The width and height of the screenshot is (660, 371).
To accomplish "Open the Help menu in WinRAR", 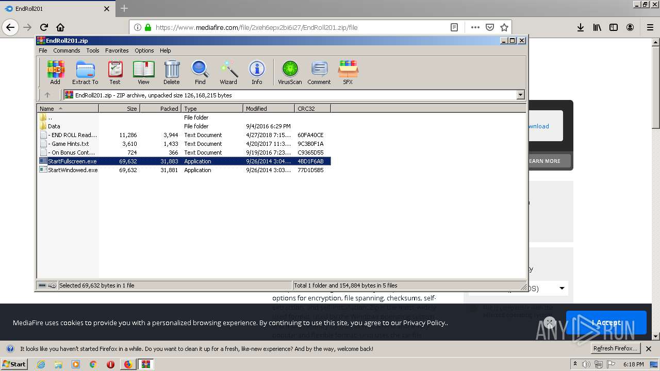I will click(x=165, y=50).
